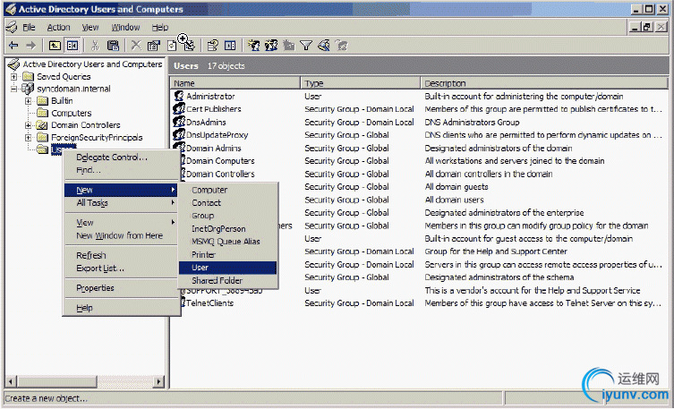Screen dimensions: 674x409
Task: Click the Export List toolbar icon
Action: pos(188,44)
